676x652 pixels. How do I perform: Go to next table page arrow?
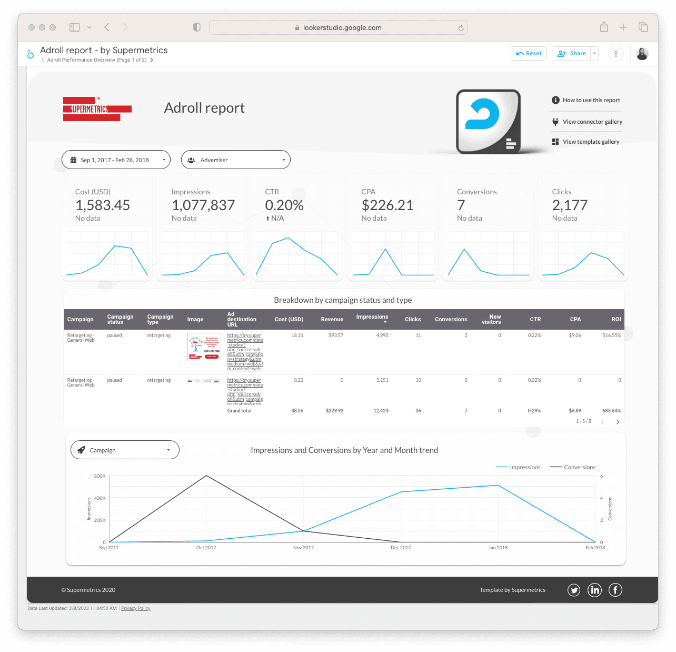618,422
